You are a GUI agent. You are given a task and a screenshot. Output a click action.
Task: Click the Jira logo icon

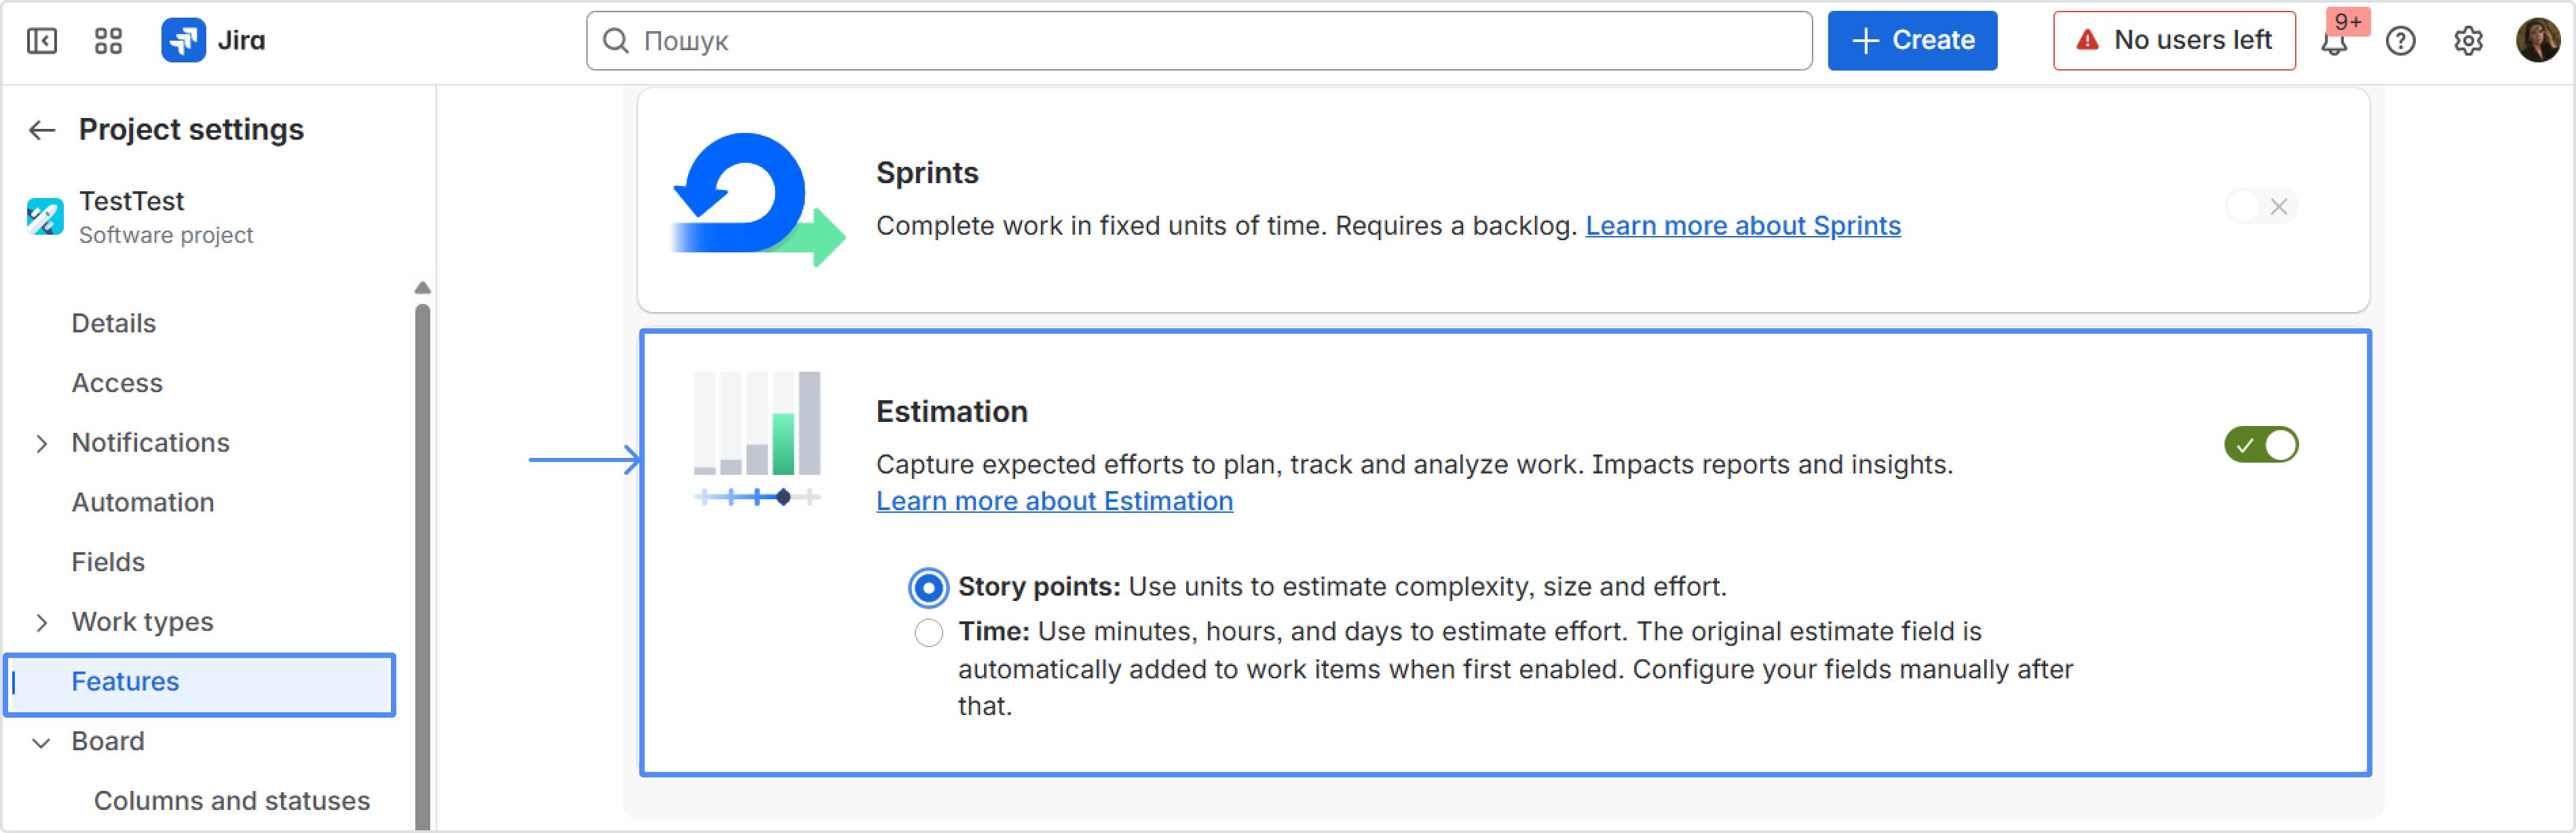[x=184, y=41]
